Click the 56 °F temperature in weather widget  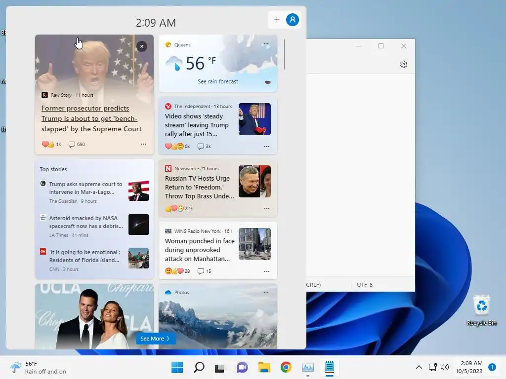click(x=201, y=63)
